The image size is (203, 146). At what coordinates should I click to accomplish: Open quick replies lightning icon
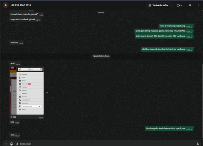17,144
